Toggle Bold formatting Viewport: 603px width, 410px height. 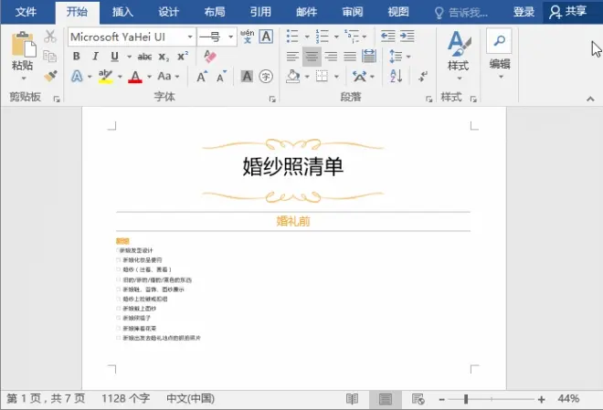[x=77, y=57]
